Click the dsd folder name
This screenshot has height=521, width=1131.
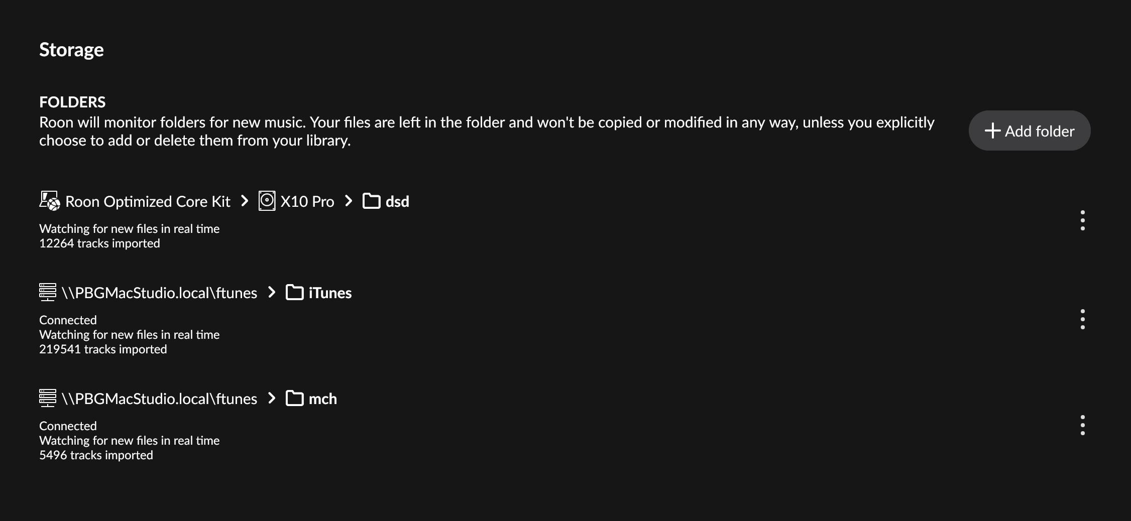click(397, 201)
